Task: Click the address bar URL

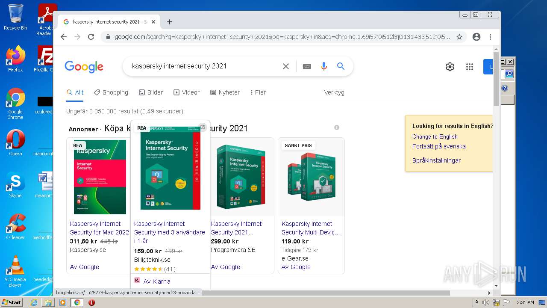Action: pos(282,37)
